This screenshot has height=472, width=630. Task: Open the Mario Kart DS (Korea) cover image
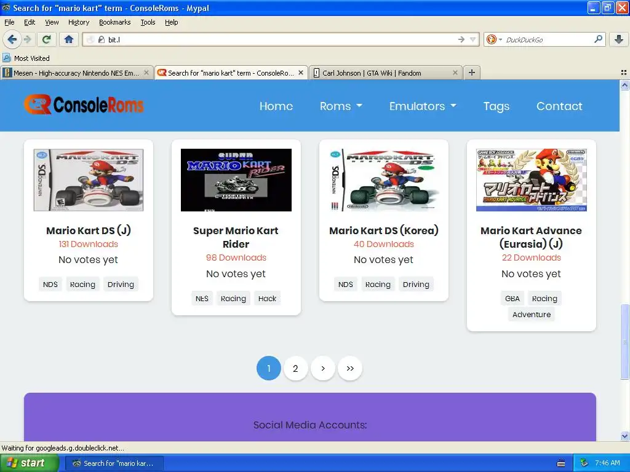384,180
